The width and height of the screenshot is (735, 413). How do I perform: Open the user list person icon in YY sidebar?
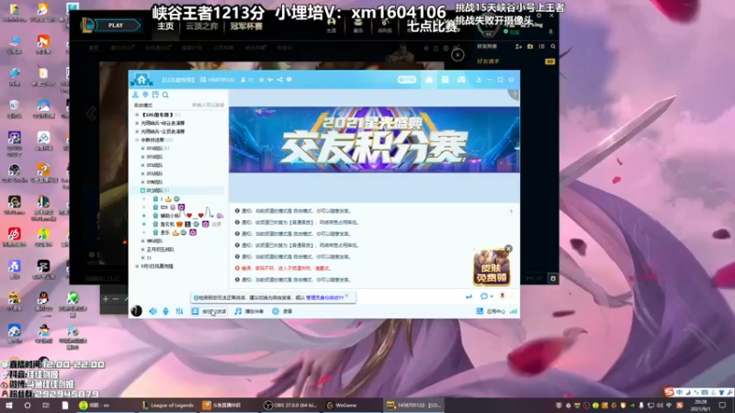(135, 95)
